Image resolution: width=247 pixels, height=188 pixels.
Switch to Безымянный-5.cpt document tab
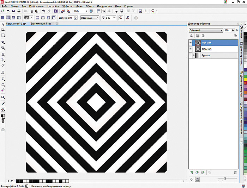point(41,24)
